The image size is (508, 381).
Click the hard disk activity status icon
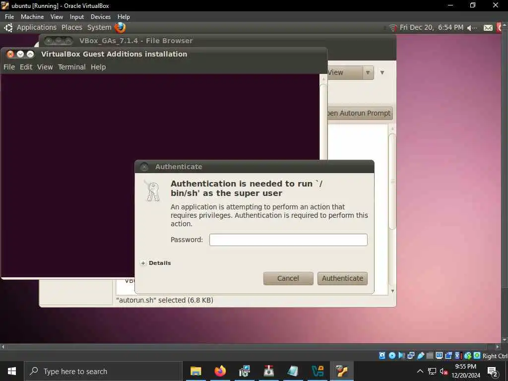[382, 356]
